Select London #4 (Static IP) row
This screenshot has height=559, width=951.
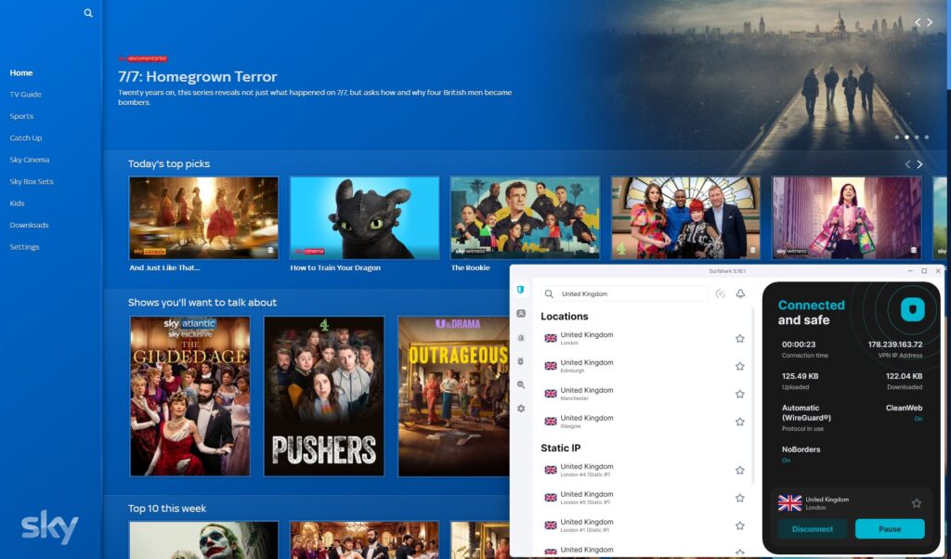645,471
